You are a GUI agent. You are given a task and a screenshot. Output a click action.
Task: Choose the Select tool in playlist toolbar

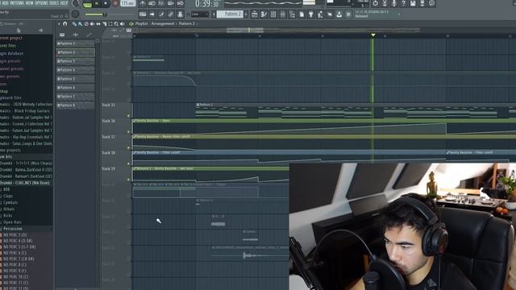pos(110,23)
